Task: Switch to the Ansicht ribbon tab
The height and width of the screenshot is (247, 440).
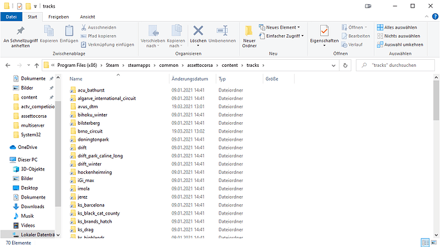Action: click(87, 17)
